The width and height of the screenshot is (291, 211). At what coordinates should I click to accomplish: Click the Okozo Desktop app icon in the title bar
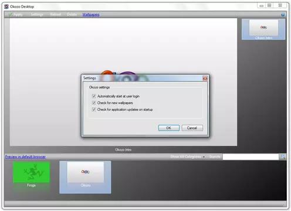[6, 6]
